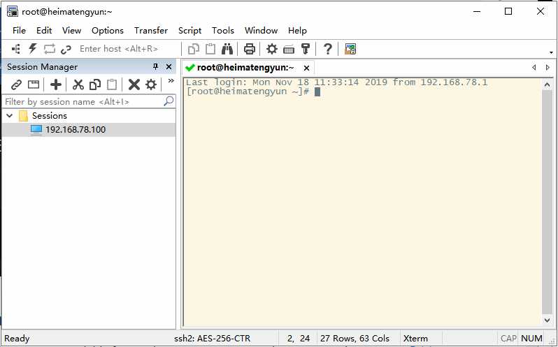Open Session Options gear icon in main toolbar
558x347 pixels.
click(x=272, y=49)
